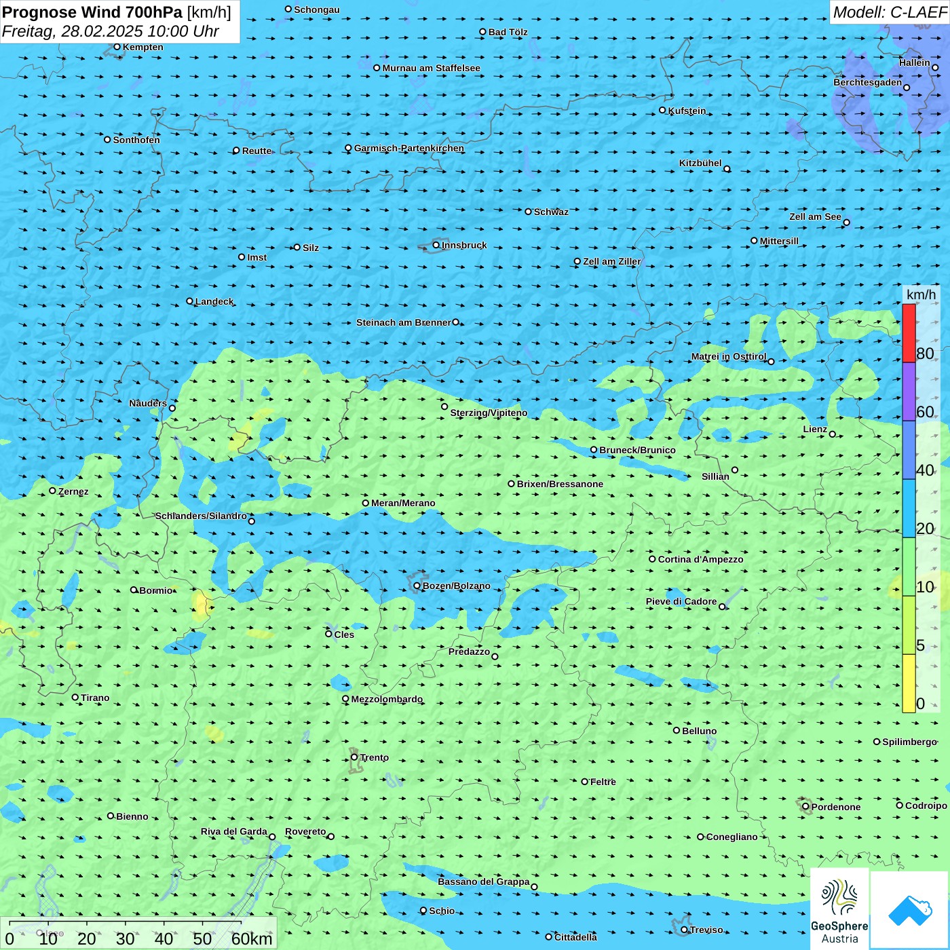Click the yellow 0–5 km/h legend swatch

pos(909,683)
